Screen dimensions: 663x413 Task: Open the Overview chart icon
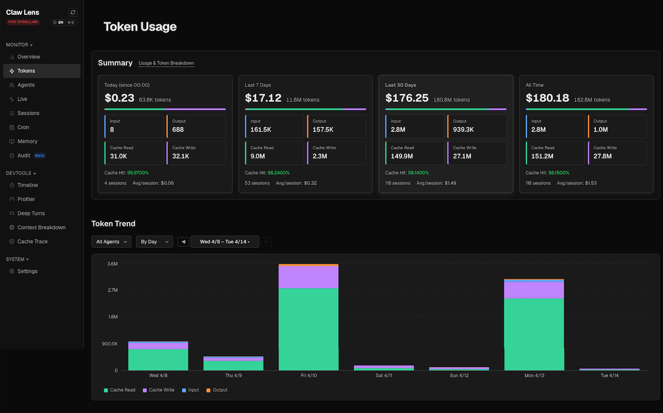(x=12, y=57)
